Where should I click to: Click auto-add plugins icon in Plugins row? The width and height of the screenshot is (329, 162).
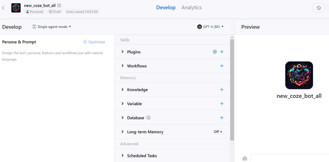pos(215,52)
